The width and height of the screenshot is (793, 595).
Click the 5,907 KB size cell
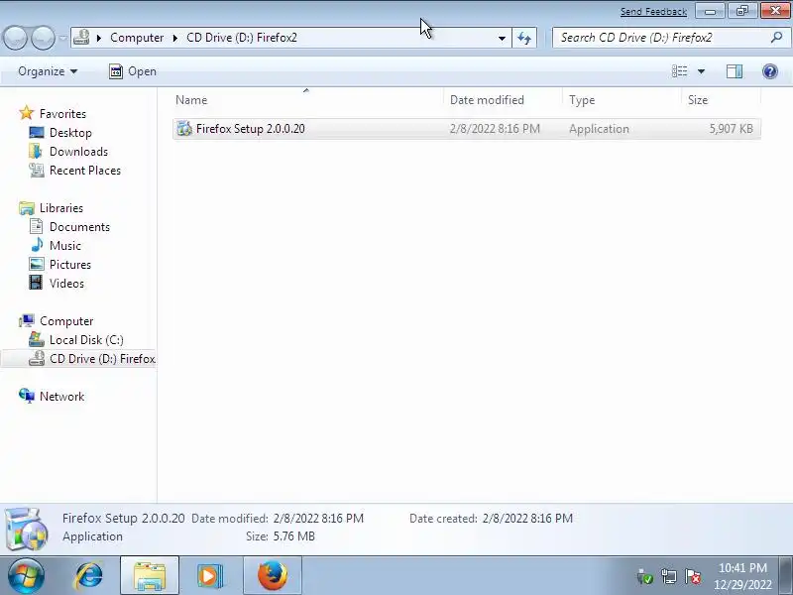[x=731, y=129]
